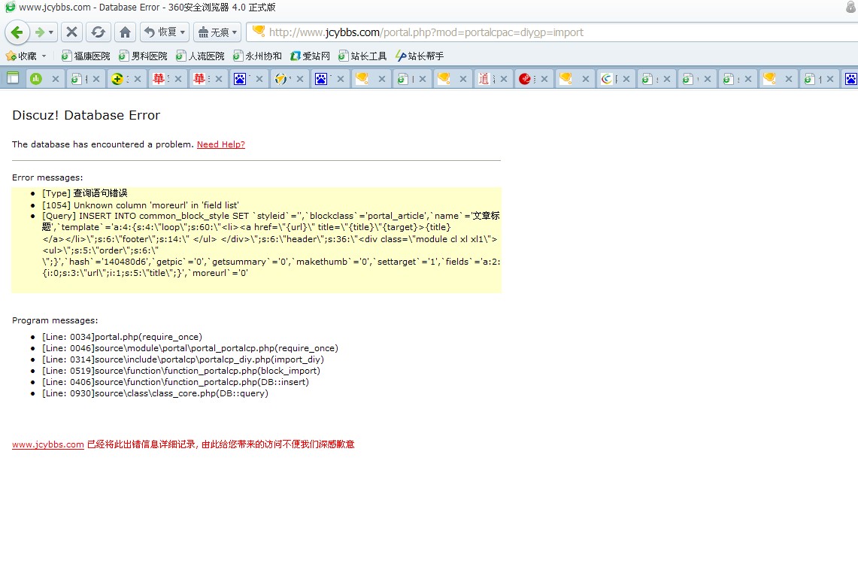Image resolution: width=858 pixels, height=570 pixels.
Task: Open the 福康医院 bookmark
Action: 86,56
